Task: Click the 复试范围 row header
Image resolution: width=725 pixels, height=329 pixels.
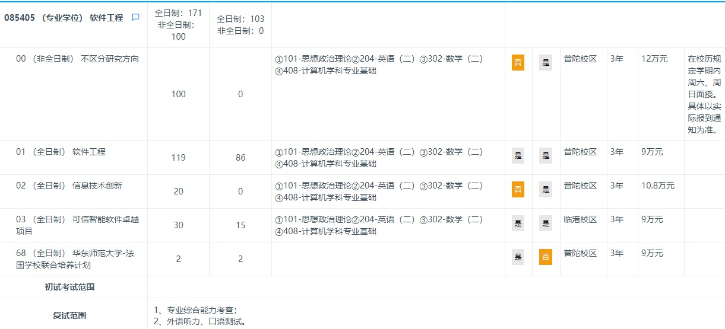Action: pos(69,315)
